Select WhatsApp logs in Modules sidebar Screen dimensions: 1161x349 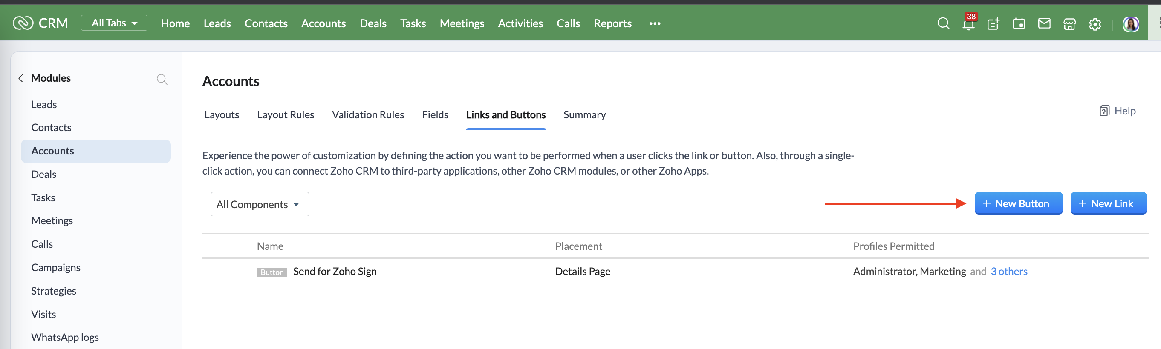[x=64, y=338]
